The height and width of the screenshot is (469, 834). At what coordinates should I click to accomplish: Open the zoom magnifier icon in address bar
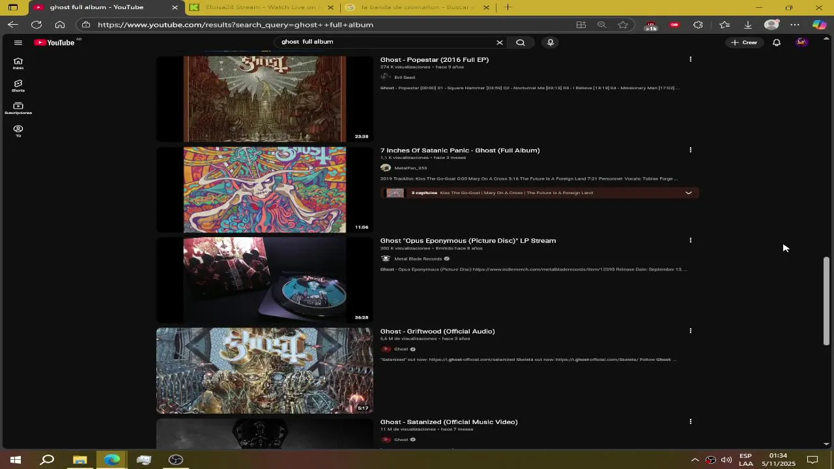coord(602,25)
